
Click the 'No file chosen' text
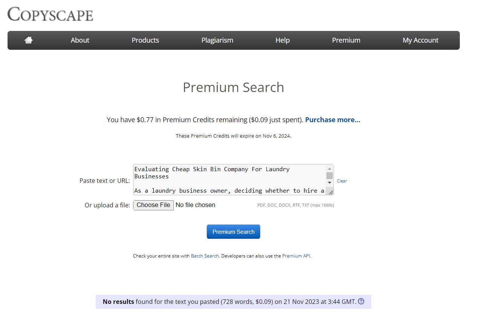[x=196, y=205]
